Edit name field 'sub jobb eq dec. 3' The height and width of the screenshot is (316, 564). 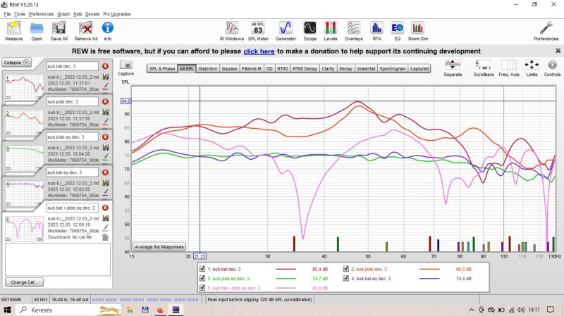pyautogui.click(x=72, y=137)
